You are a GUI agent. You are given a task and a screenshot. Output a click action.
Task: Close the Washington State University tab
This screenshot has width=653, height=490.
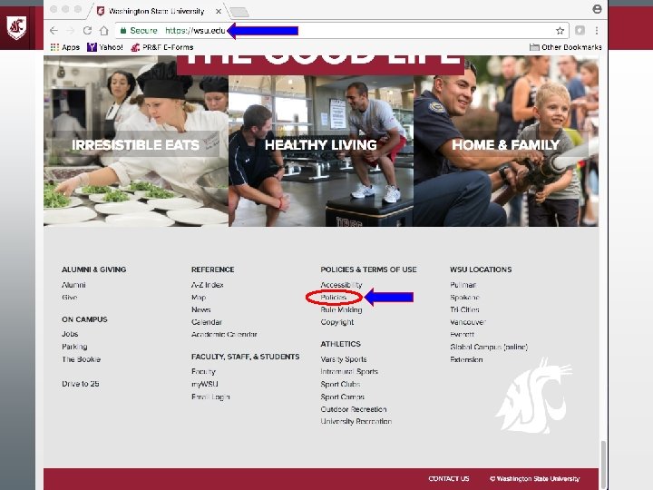point(219,11)
